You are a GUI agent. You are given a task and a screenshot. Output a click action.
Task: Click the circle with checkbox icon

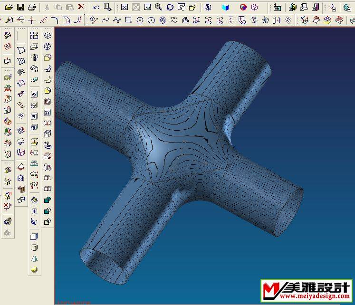333,8
